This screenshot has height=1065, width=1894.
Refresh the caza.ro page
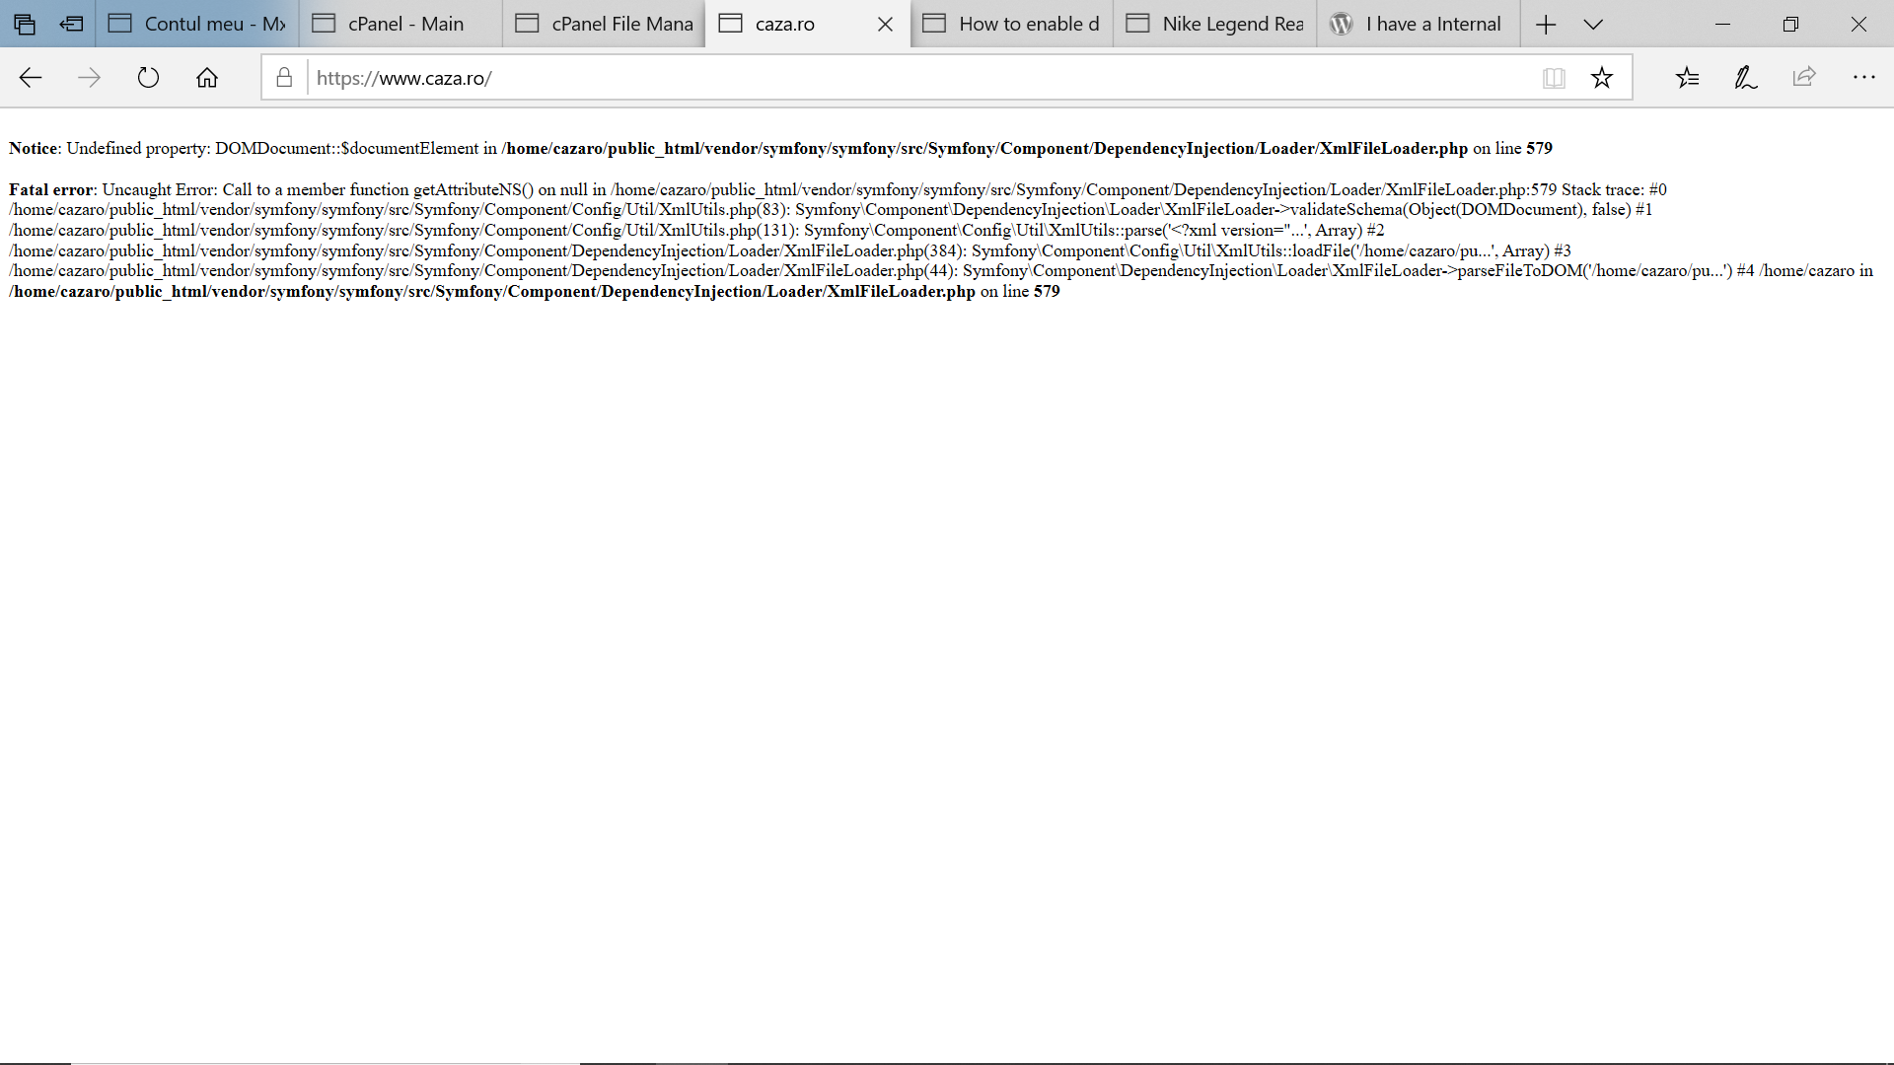point(148,78)
